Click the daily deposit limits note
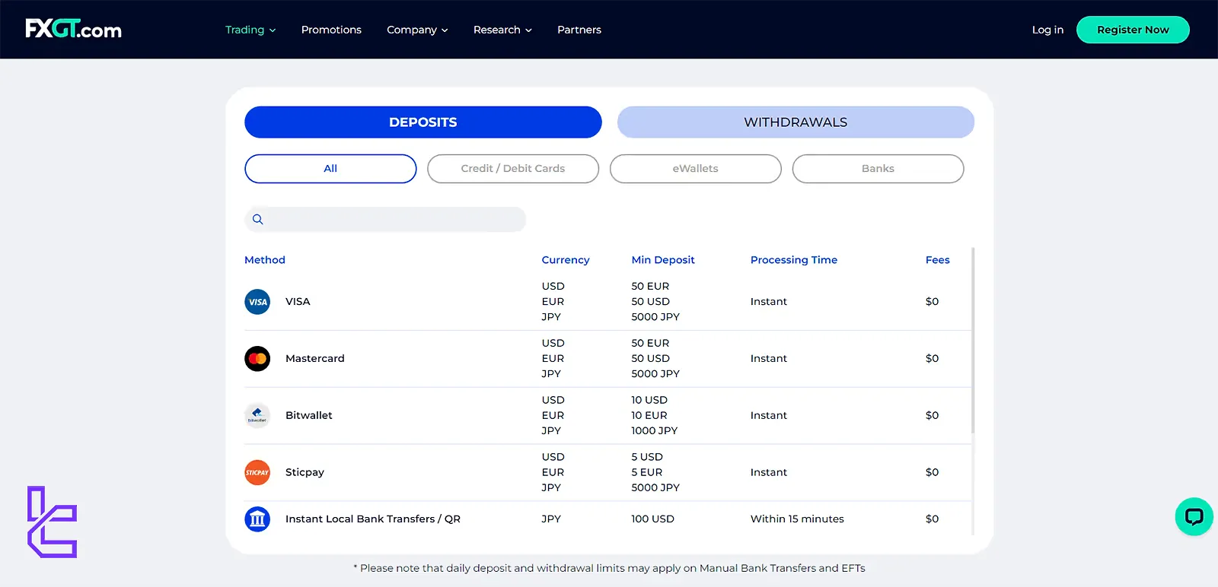The width and height of the screenshot is (1218, 587). tap(609, 569)
